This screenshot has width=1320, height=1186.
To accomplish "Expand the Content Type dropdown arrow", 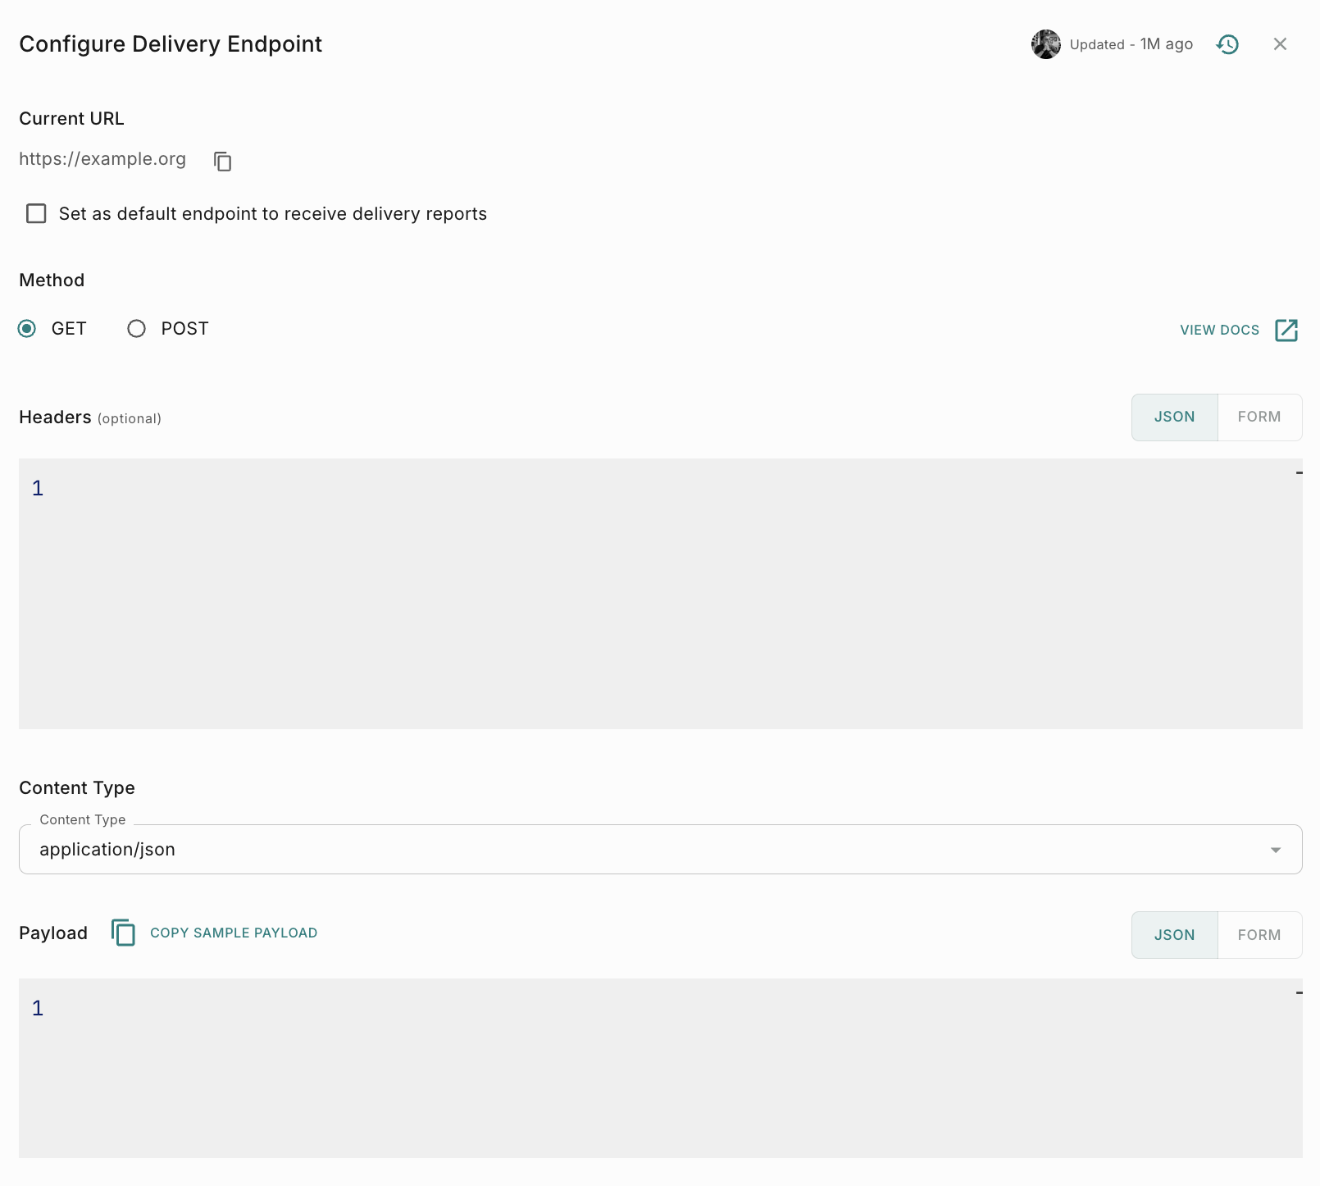I will [x=1275, y=850].
